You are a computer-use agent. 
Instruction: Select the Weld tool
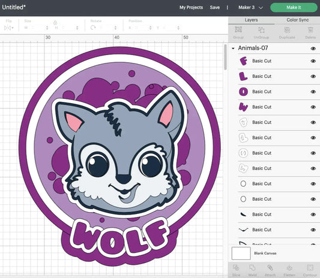click(252, 268)
